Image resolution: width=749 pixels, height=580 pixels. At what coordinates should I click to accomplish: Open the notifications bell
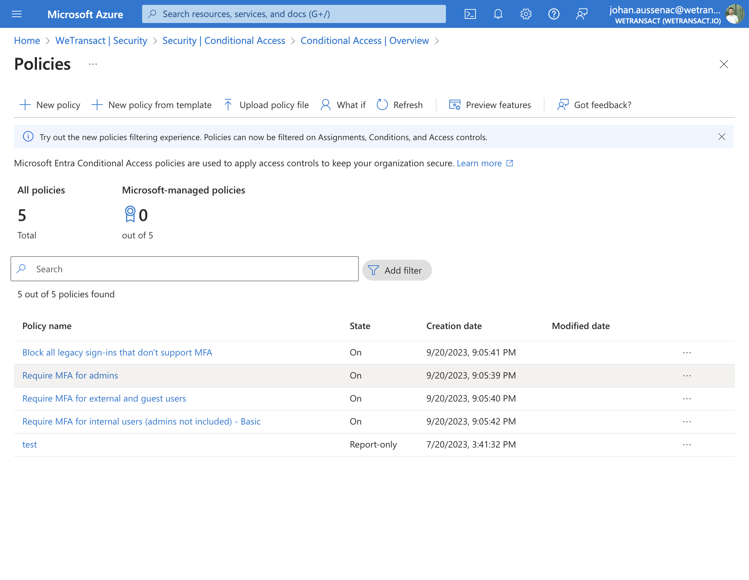[498, 14]
